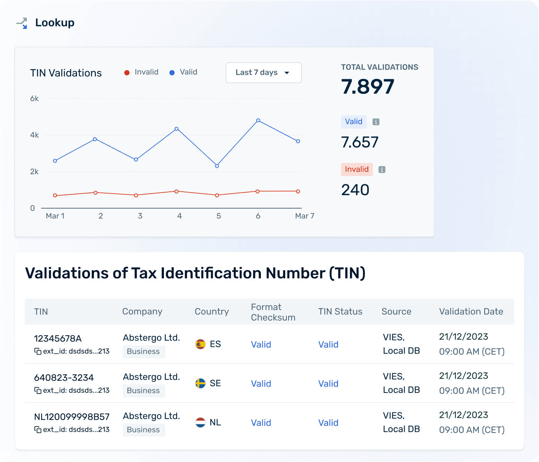Copy ext_id for TIN NL120099998B57

tap(38, 430)
